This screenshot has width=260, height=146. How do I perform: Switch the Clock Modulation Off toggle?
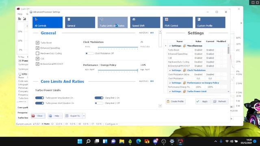click(x=89, y=53)
